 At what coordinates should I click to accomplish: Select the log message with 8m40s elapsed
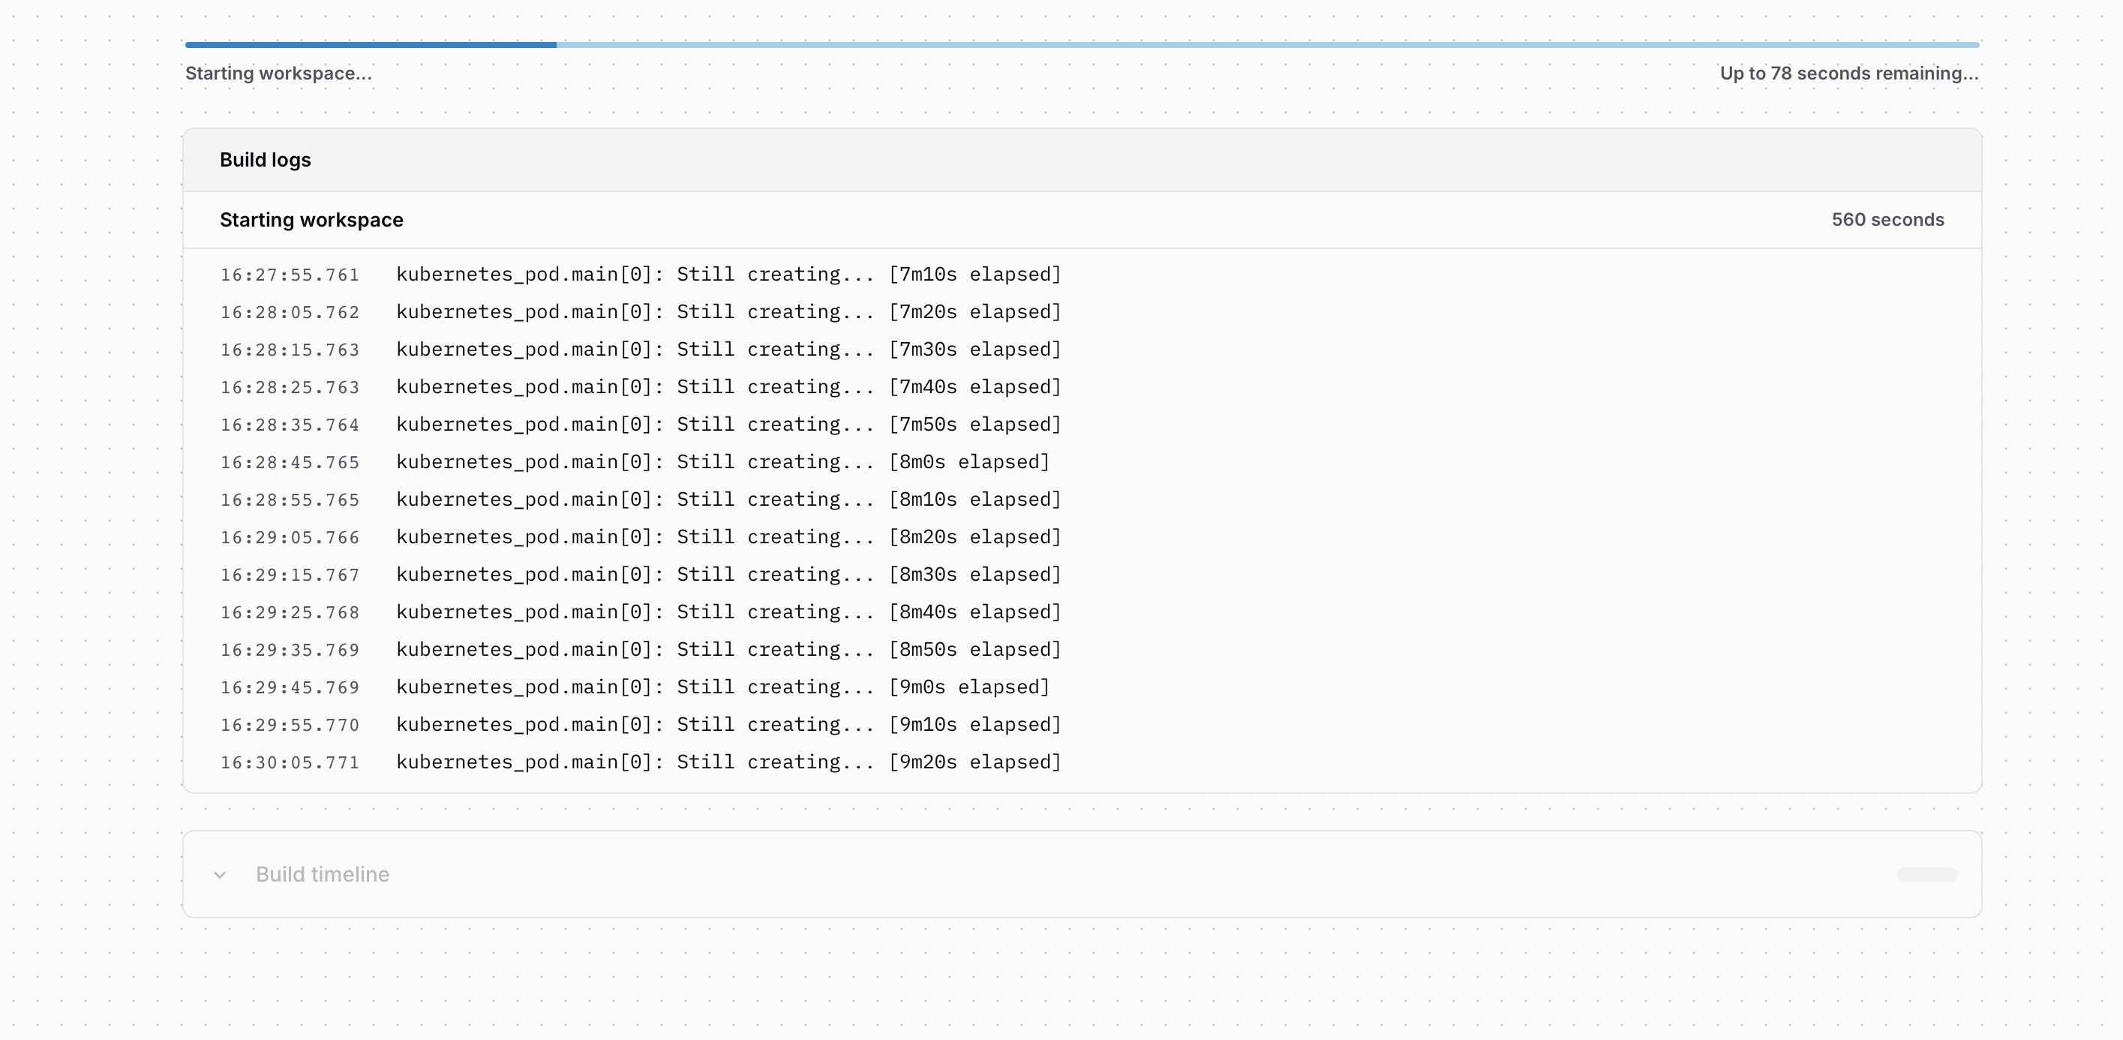[728, 612]
